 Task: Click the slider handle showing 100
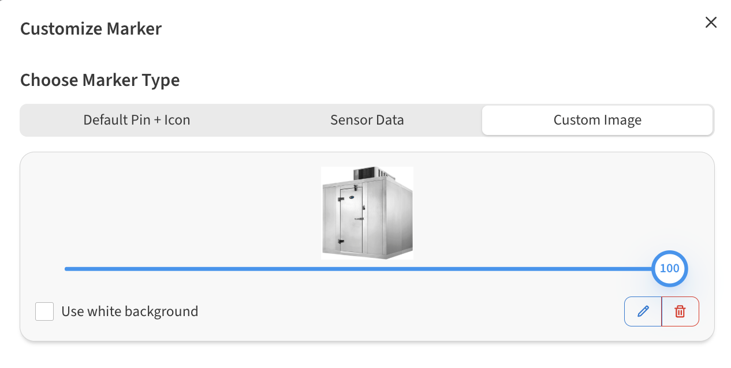pos(669,268)
